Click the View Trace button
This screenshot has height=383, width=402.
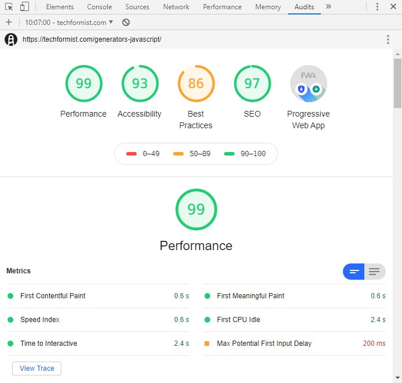(x=36, y=368)
